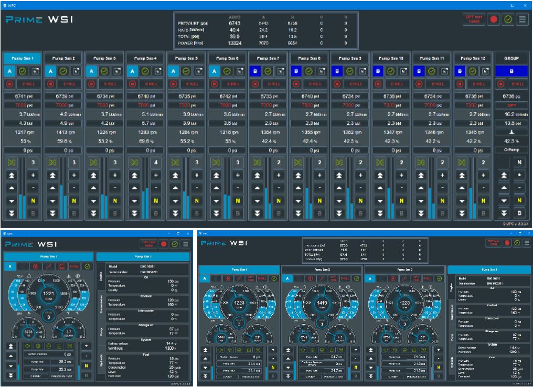Expand Pump Sim 10 with its pop-out icon
The width and height of the screenshot is (533, 387).
(x=404, y=71)
